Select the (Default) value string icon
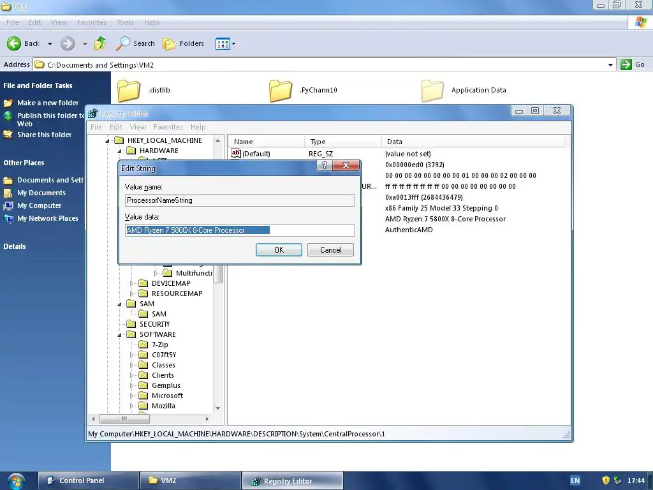Image resolution: width=653 pixels, height=490 pixels. tap(236, 153)
